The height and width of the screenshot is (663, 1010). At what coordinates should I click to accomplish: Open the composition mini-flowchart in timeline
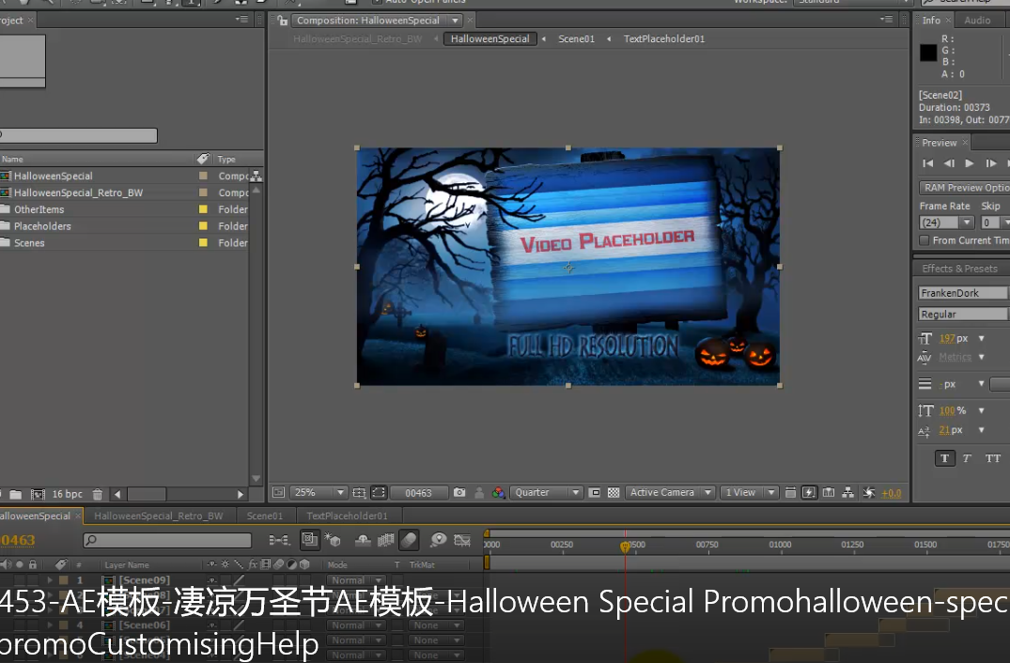tap(279, 540)
